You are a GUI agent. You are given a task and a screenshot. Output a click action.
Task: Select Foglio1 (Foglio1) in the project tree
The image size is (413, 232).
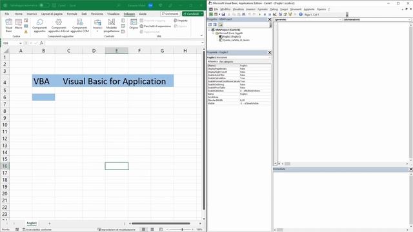(230, 37)
